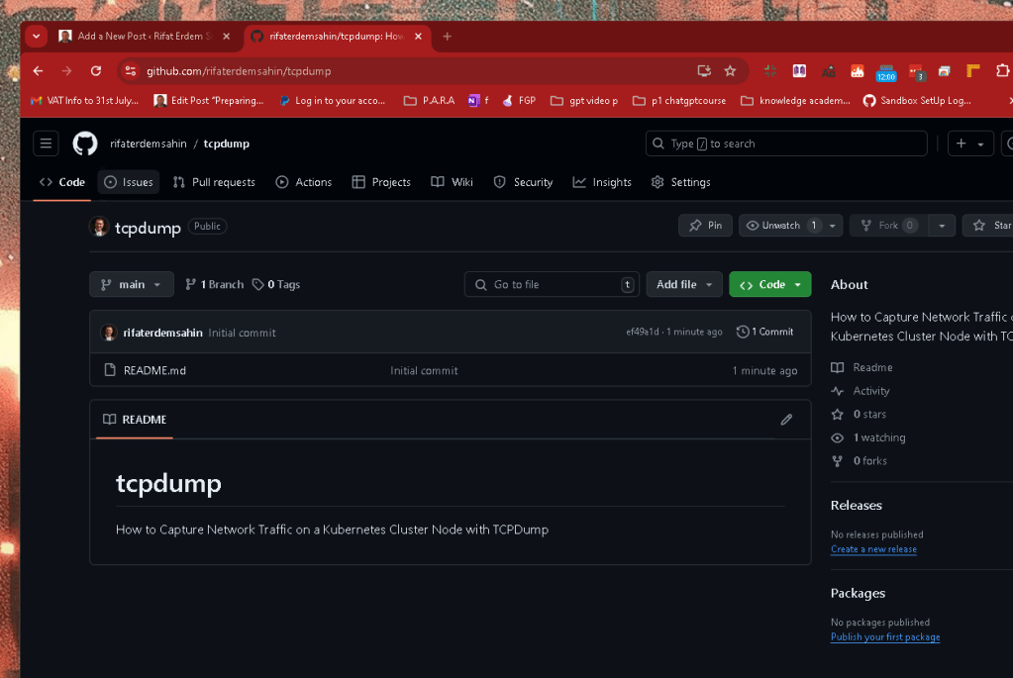
Task: Open the Security tab
Action: [523, 182]
